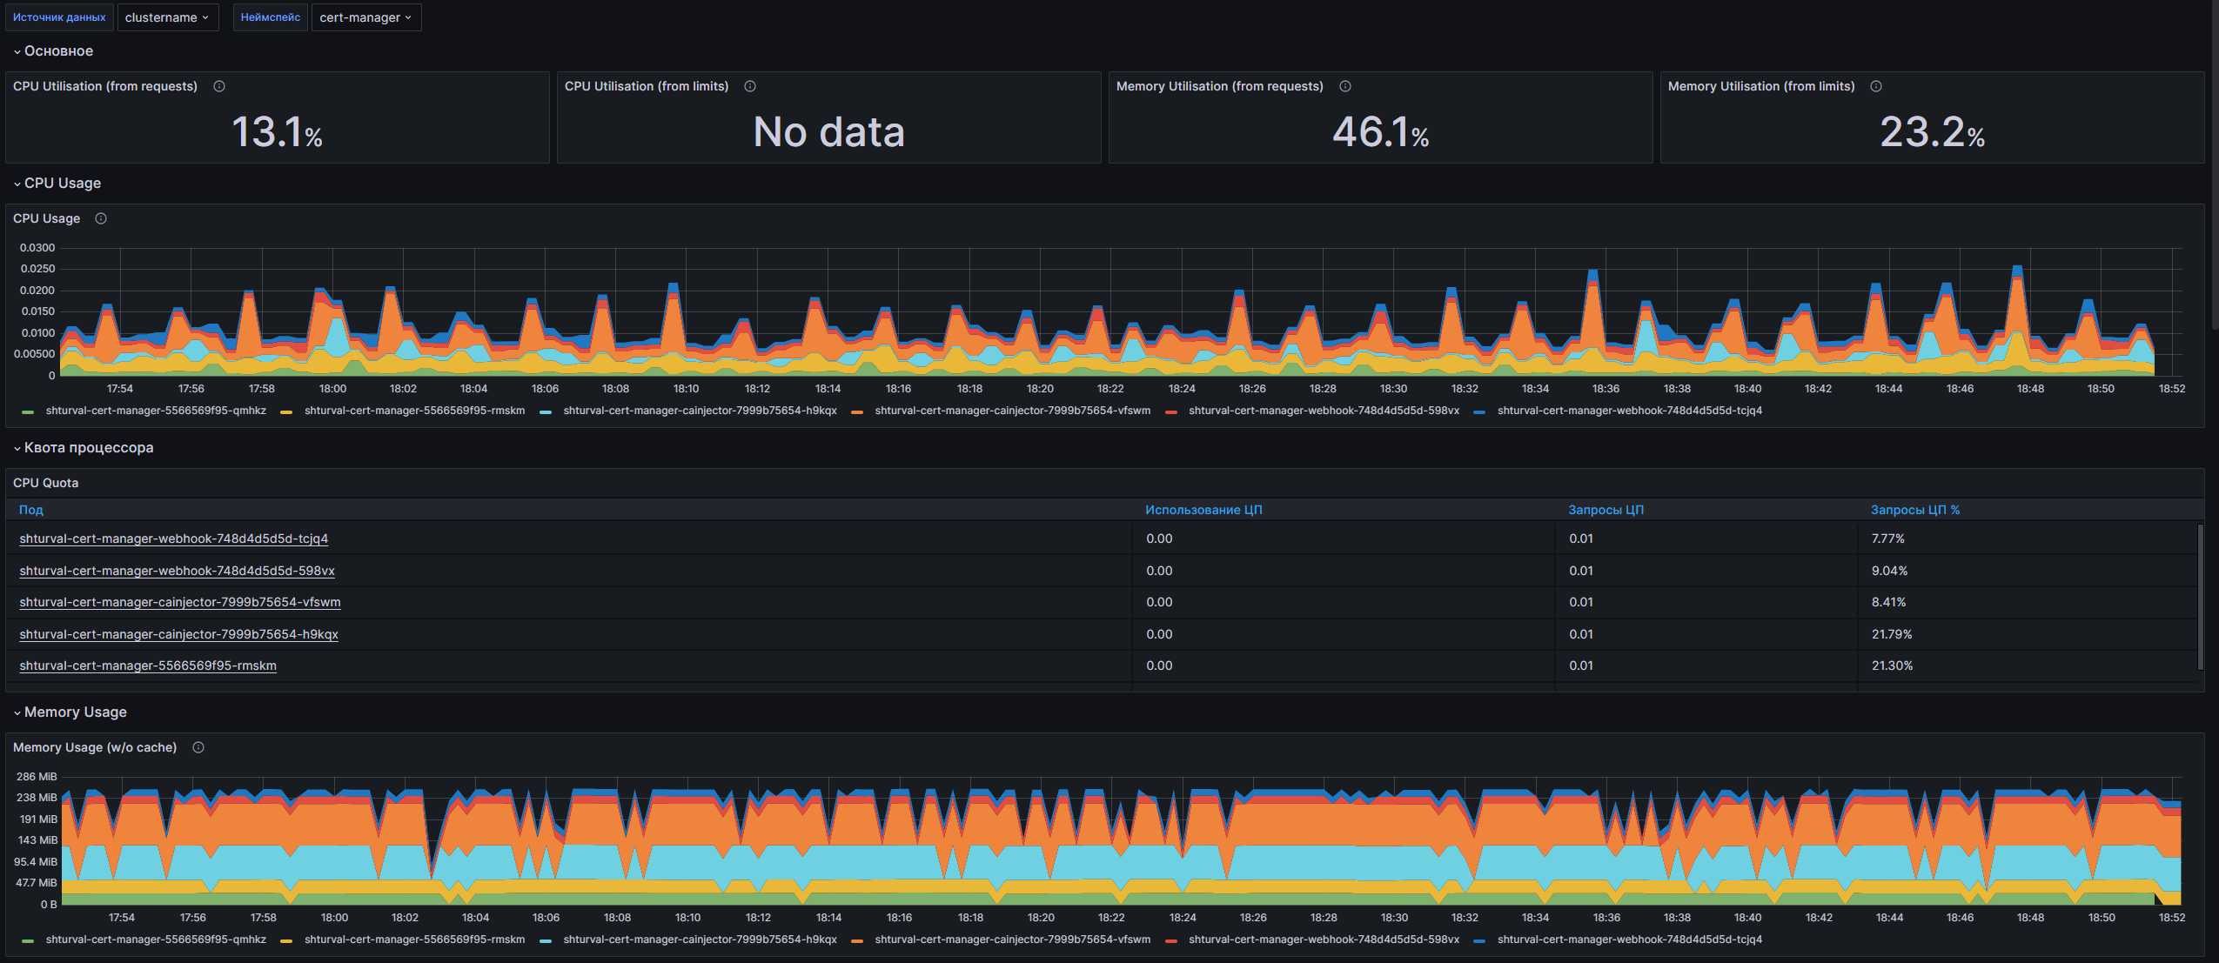Click info icon beside CPU Utilisation (from limits)
The width and height of the screenshot is (2219, 963).
tap(750, 86)
